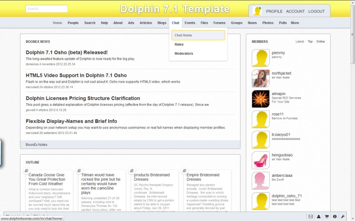Open pienrny's avatar thumbnail
This screenshot has width=355, height=221.
point(260,58)
